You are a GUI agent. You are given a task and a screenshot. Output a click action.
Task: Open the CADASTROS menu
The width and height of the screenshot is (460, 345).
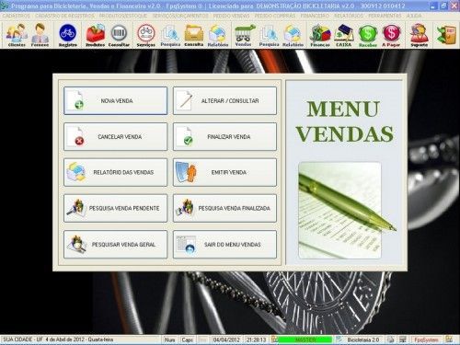tap(17, 16)
